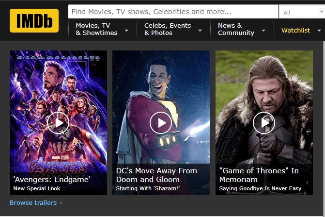Open the Celebs, Events & Photos menu

(168, 29)
